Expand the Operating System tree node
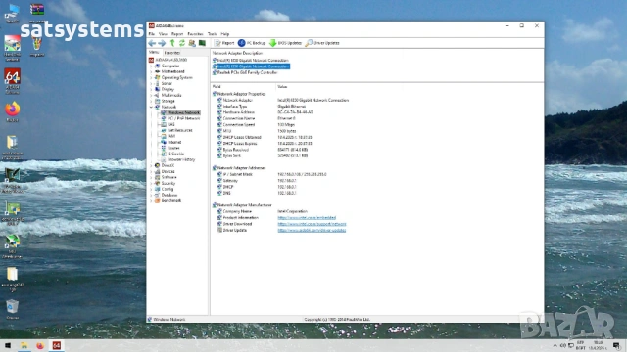 [152, 78]
